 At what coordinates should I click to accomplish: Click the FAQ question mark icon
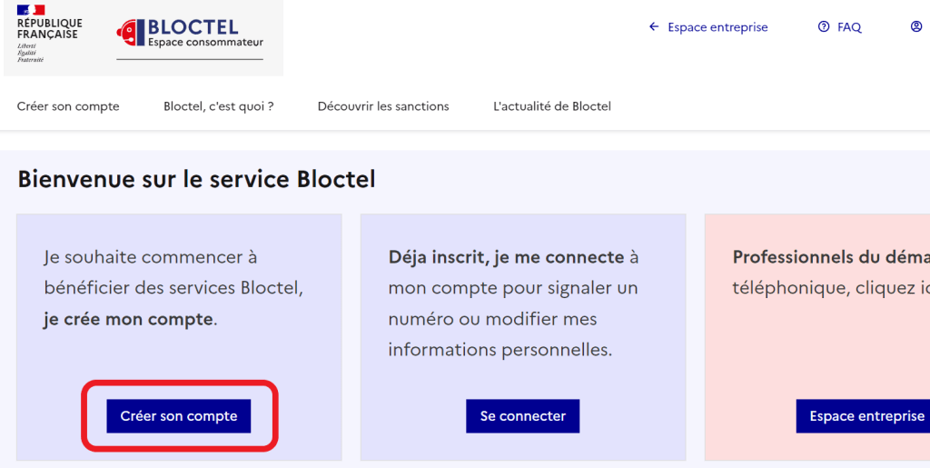tap(824, 27)
